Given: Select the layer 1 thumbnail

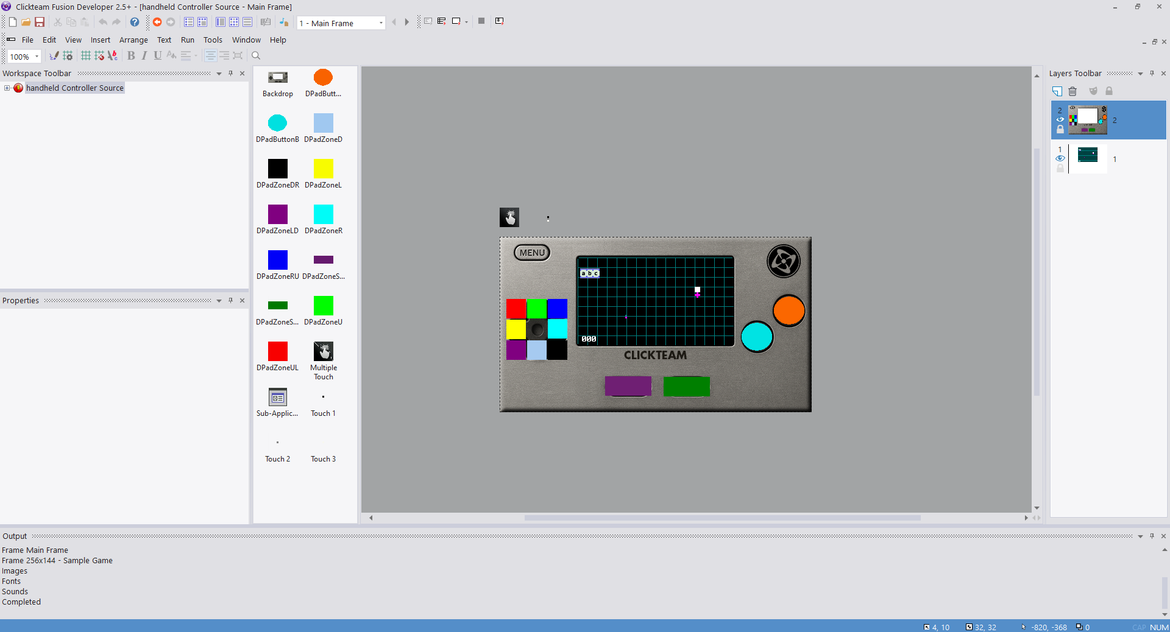Looking at the screenshot, I should pyautogui.click(x=1088, y=158).
